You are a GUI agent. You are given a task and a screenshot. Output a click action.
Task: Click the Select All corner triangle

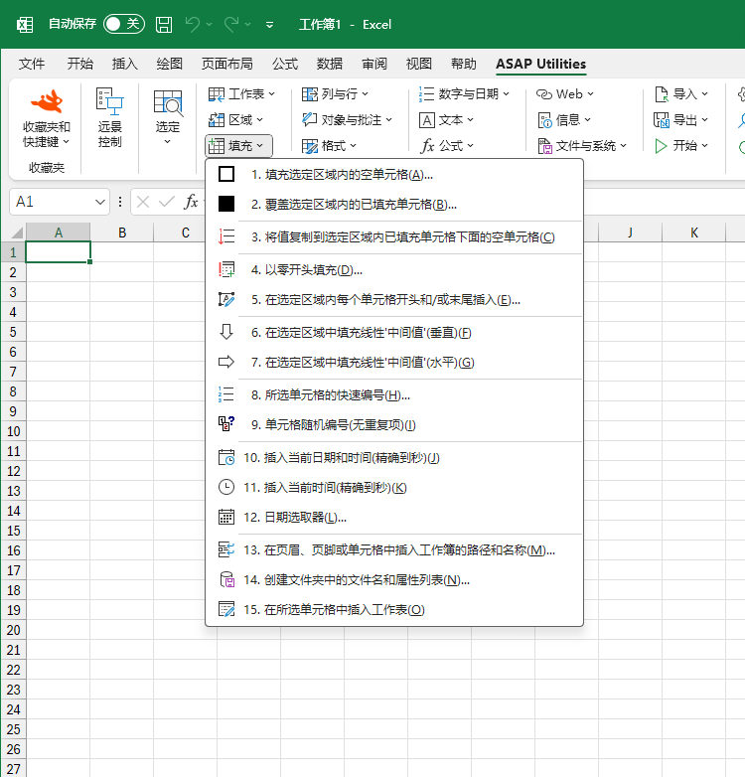(17, 232)
